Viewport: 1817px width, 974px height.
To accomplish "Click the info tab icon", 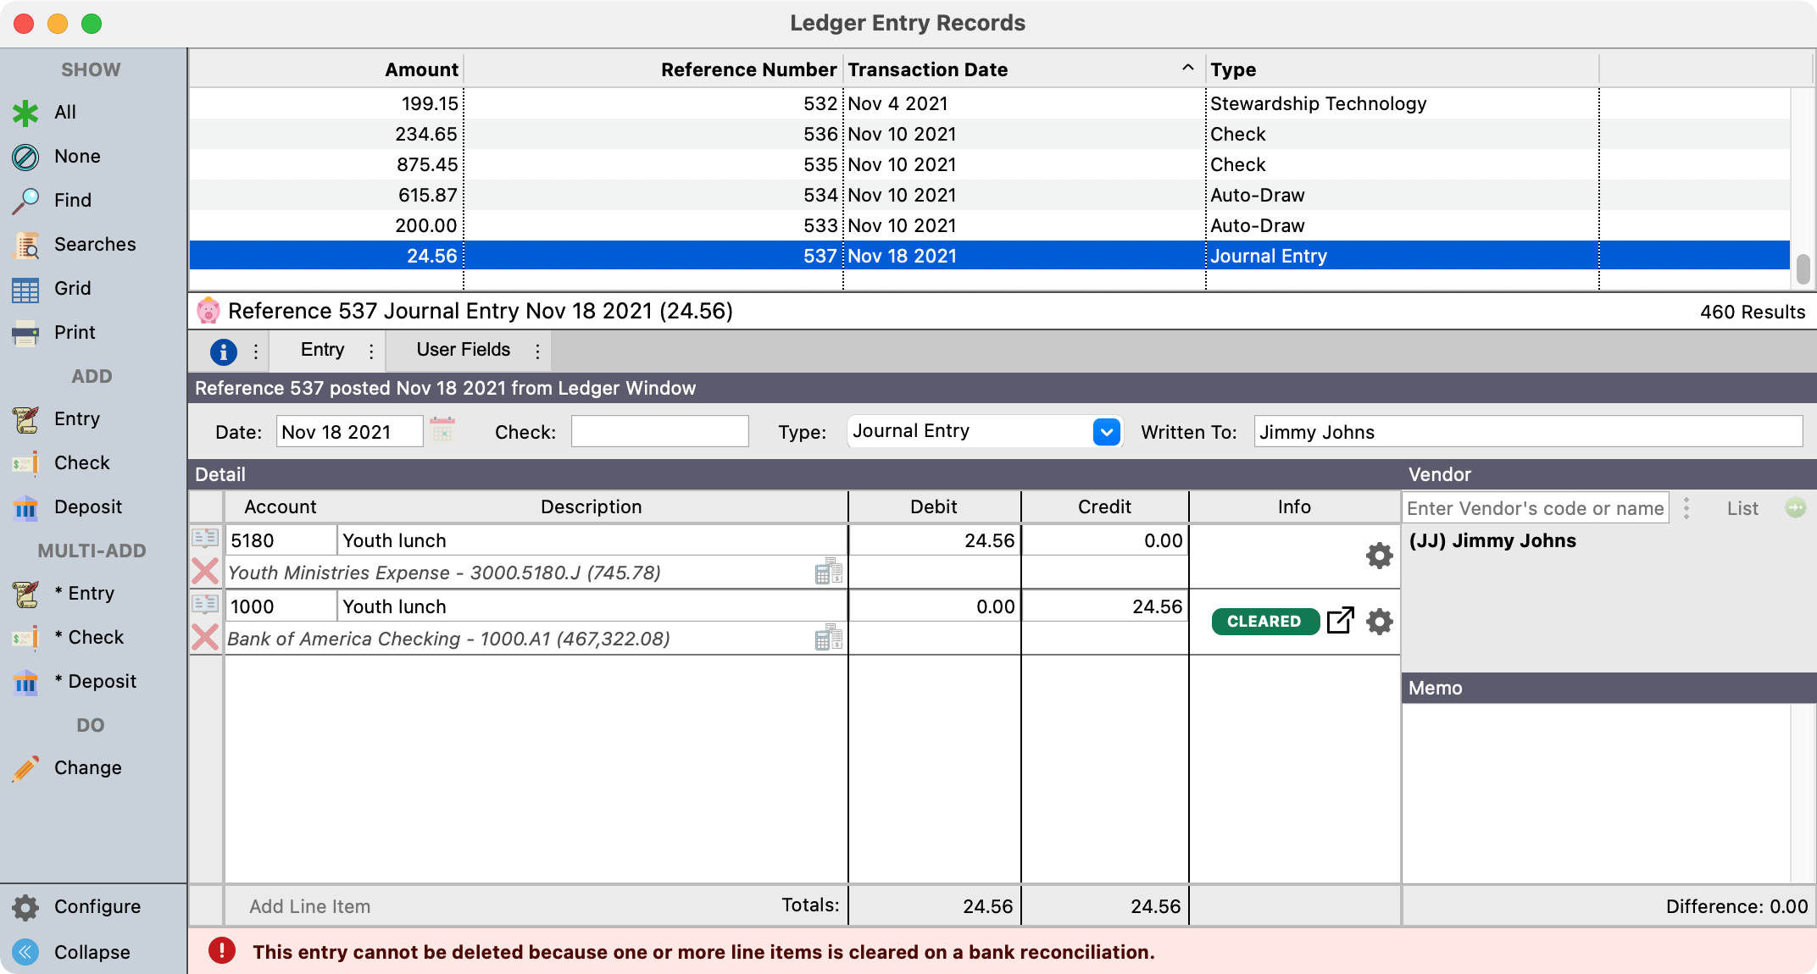I will (x=223, y=351).
